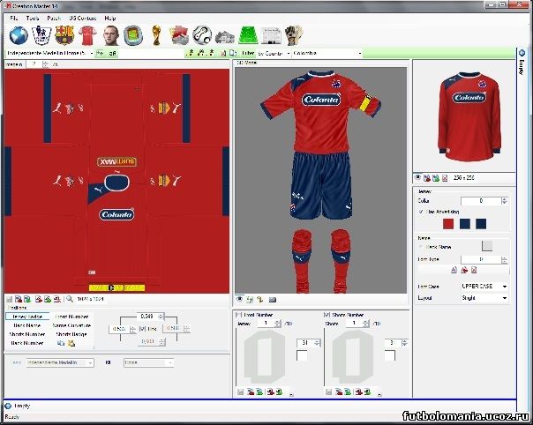Open the Kit editor red shirt icon
The width and height of the screenshot is (533, 425).
pos(87,35)
